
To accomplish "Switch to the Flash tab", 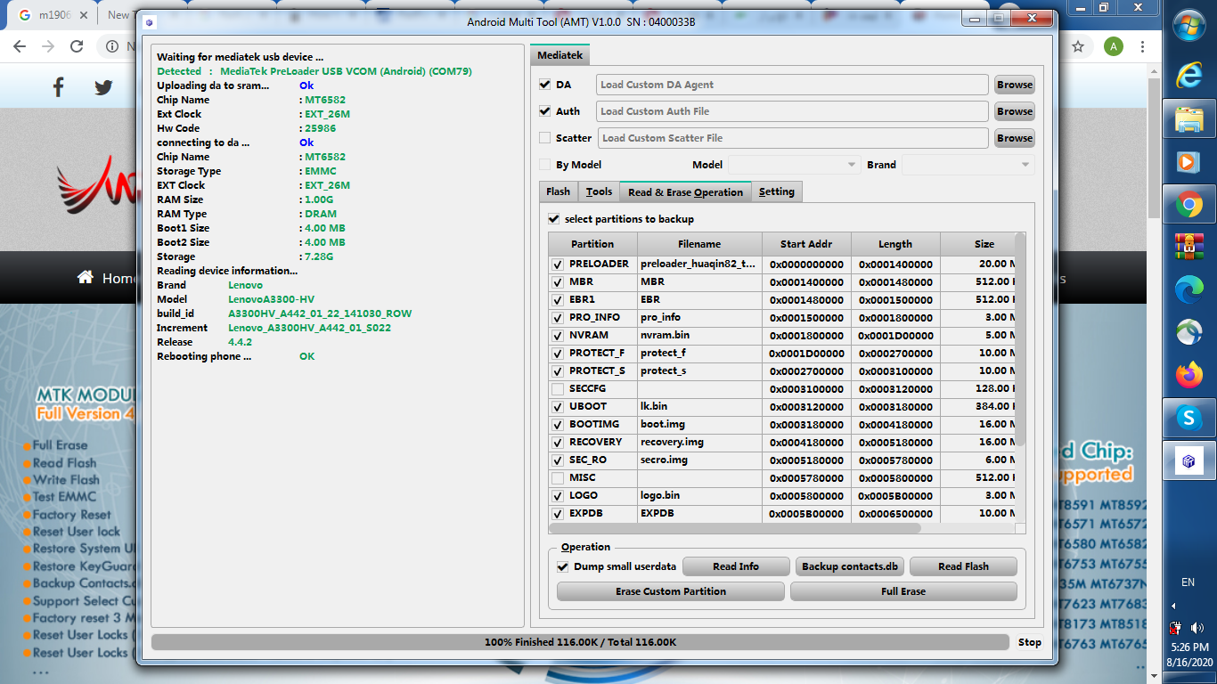I will (559, 191).
